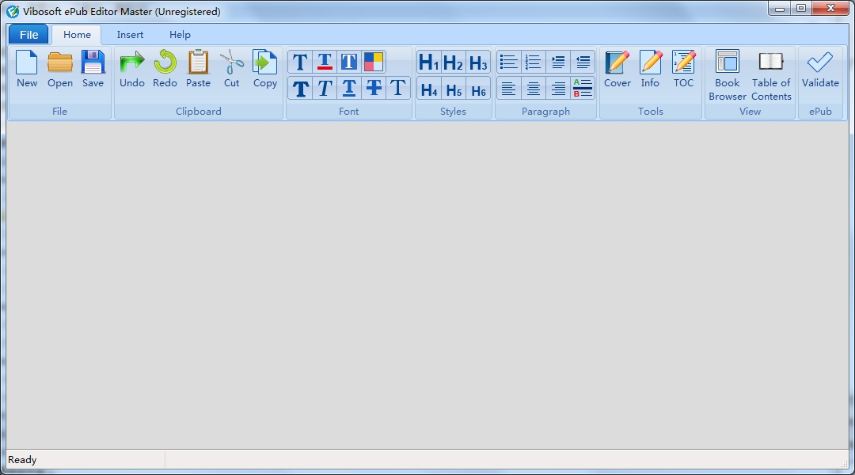Toggle bold formatting
Screen dimensions: 855x475
[x=300, y=89]
